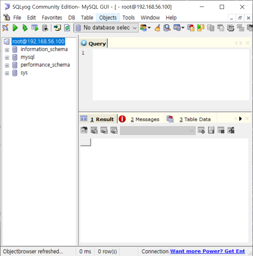
Task: Open the Favorites menu
Action: click(52, 18)
